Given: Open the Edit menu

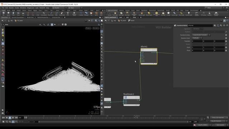Looking at the screenshot, I should pos(6,8).
